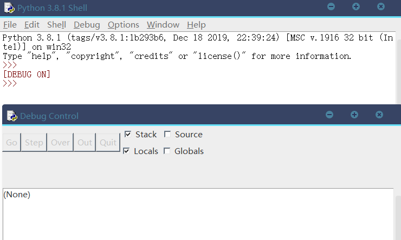This screenshot has width=401, height=240.
Task: Close the Debug Control window
Action: (379, 115)
